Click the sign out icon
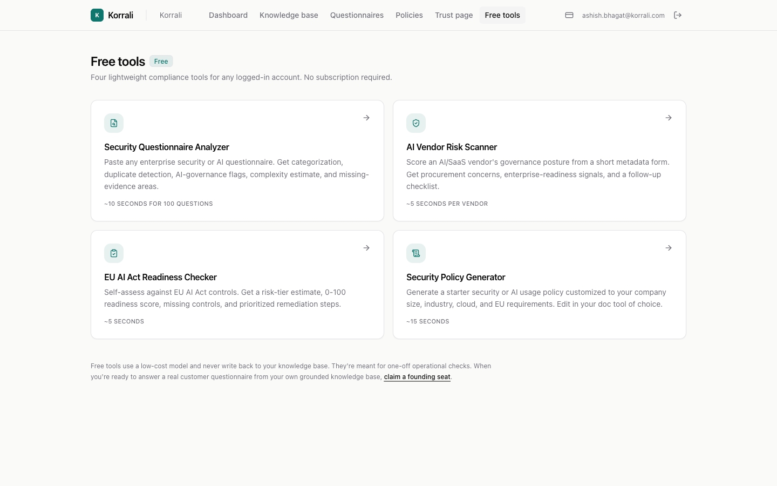Viewport: 777px width, 486px height. pyautogui.click(x=678, y=15)
